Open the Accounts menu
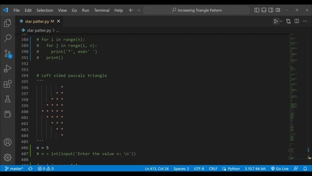 coord(8,142)
